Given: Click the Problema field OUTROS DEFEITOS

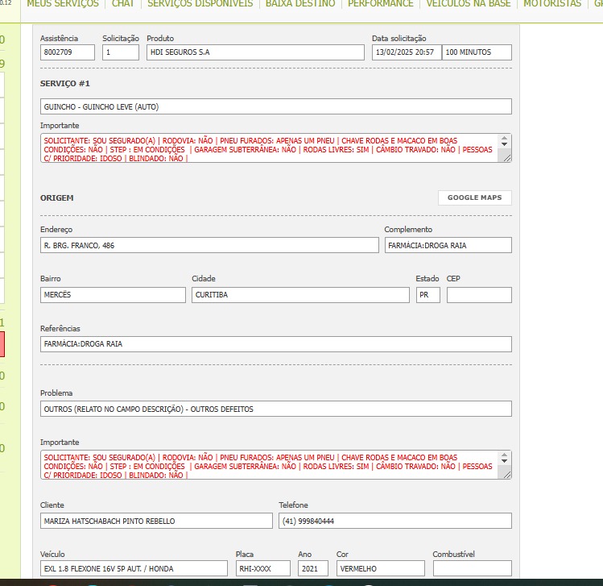Looking at the screenshot, I should coord(275,409).
